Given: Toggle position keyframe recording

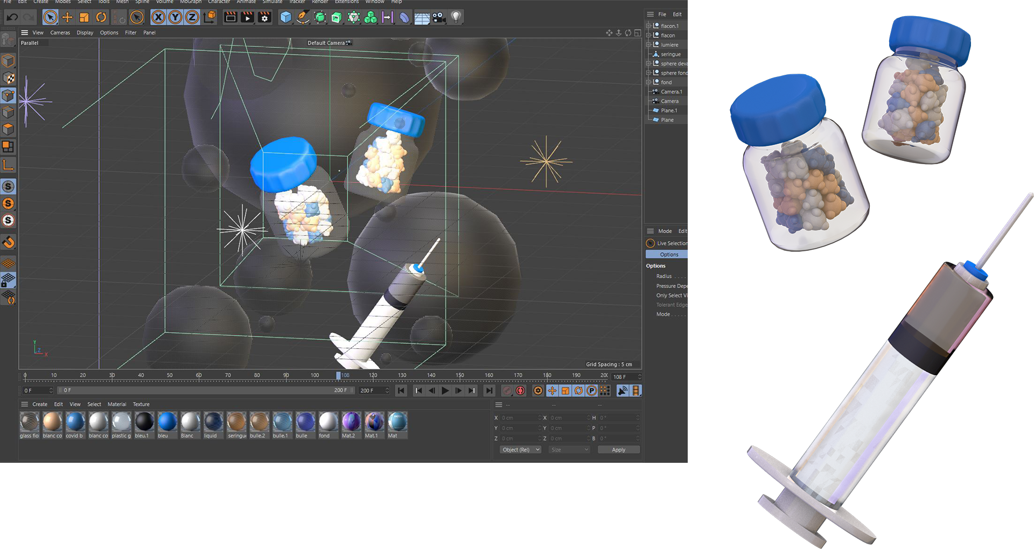Looking at the screenshot, I should tap(552, 391).
